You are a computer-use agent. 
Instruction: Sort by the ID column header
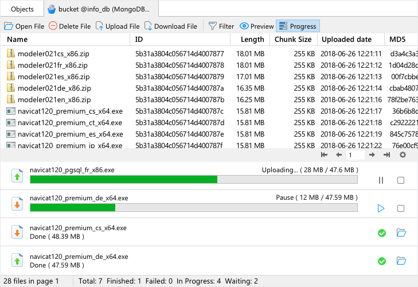tap(180, 40)
